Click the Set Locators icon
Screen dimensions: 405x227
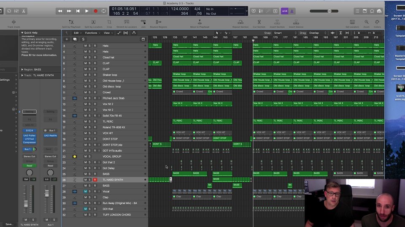[x=352, y=22]
